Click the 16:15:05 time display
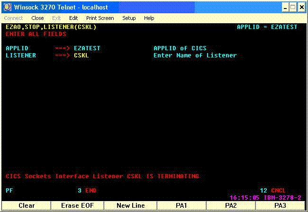This screenshot has height=212, width=308. [x=245, y=197]
